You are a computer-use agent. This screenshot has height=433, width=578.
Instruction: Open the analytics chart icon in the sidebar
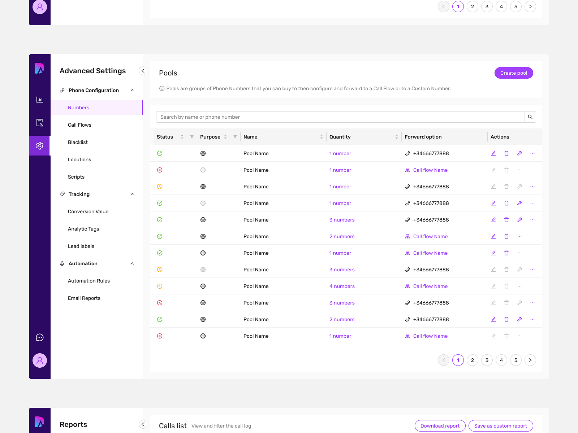pos(39,100)
